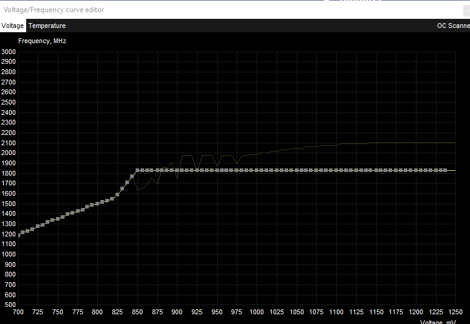This screenshot has height=324, width=470.
Task: Open the OC Scanner
Action: [453, 26]
